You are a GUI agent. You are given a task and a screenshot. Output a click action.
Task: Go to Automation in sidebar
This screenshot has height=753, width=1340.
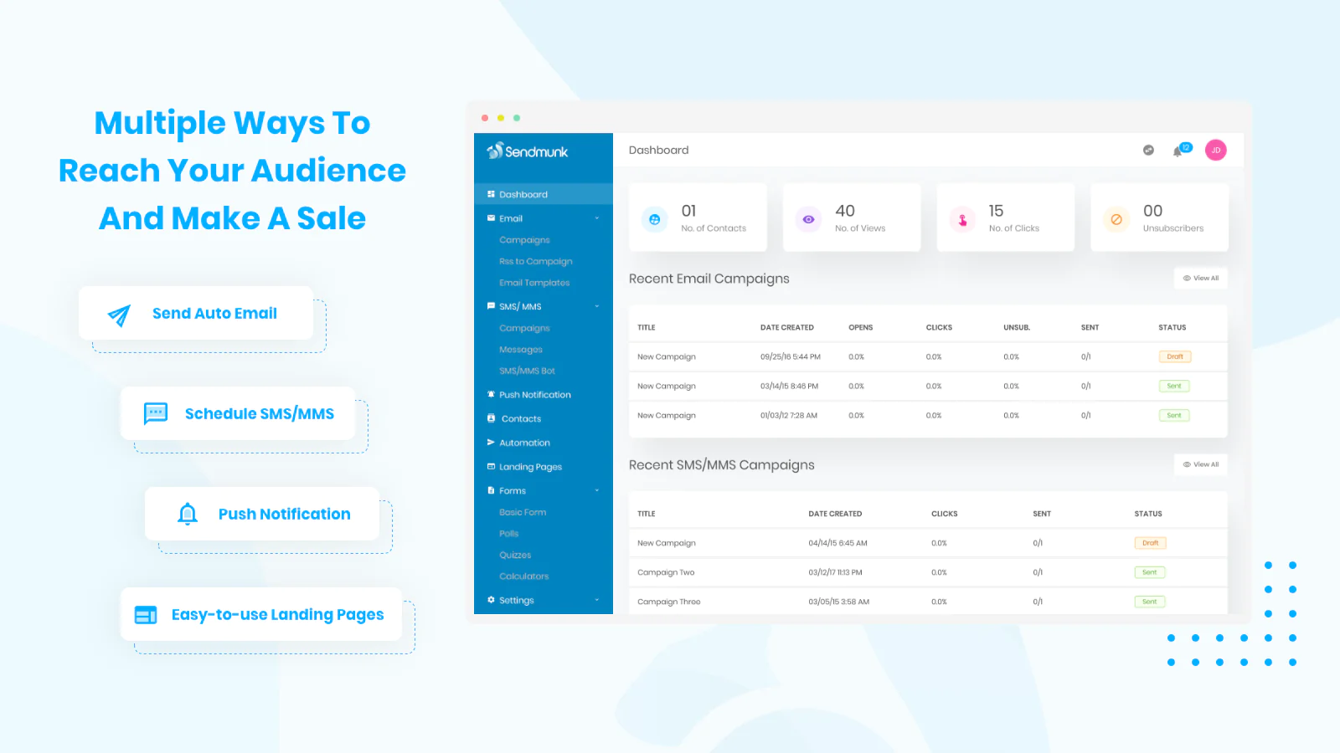pos(524,443)
